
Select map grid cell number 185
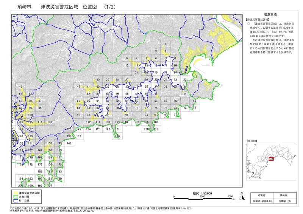point(40,172)
